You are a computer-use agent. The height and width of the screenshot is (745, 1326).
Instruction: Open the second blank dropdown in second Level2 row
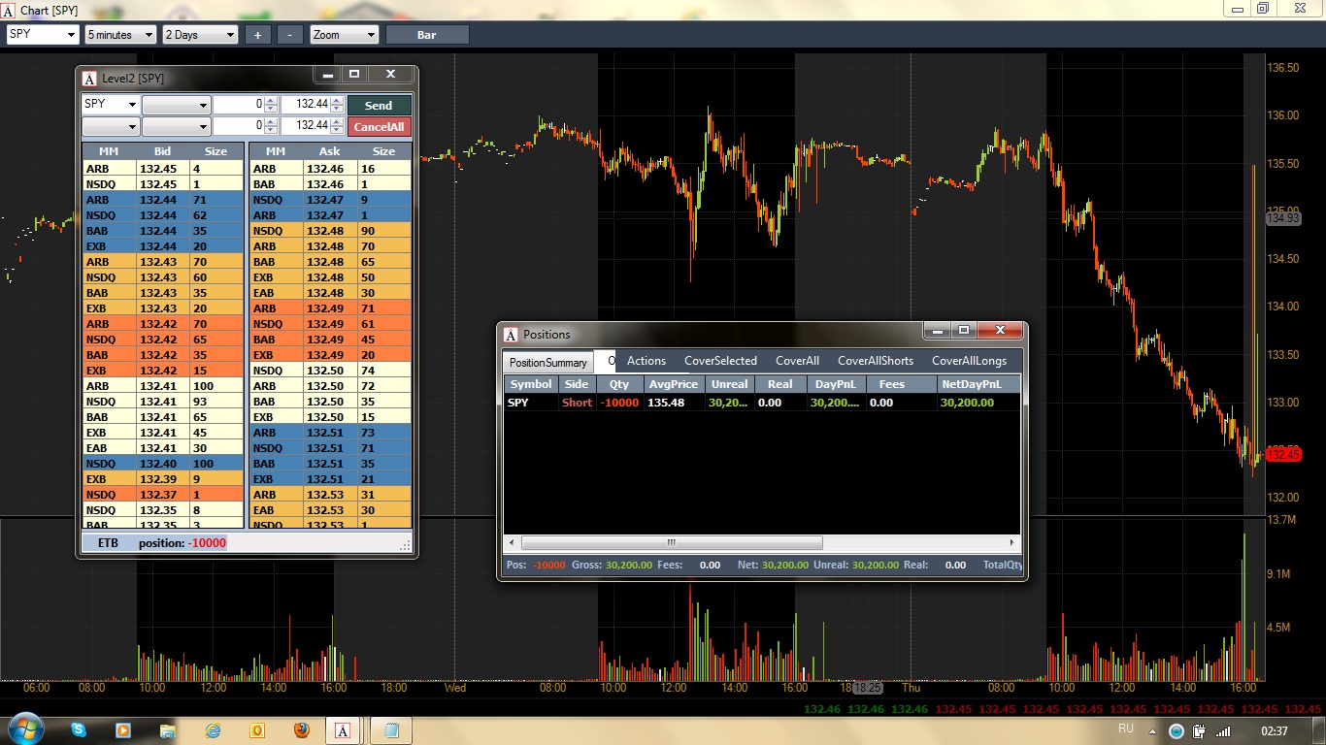[x=177, y=126]
